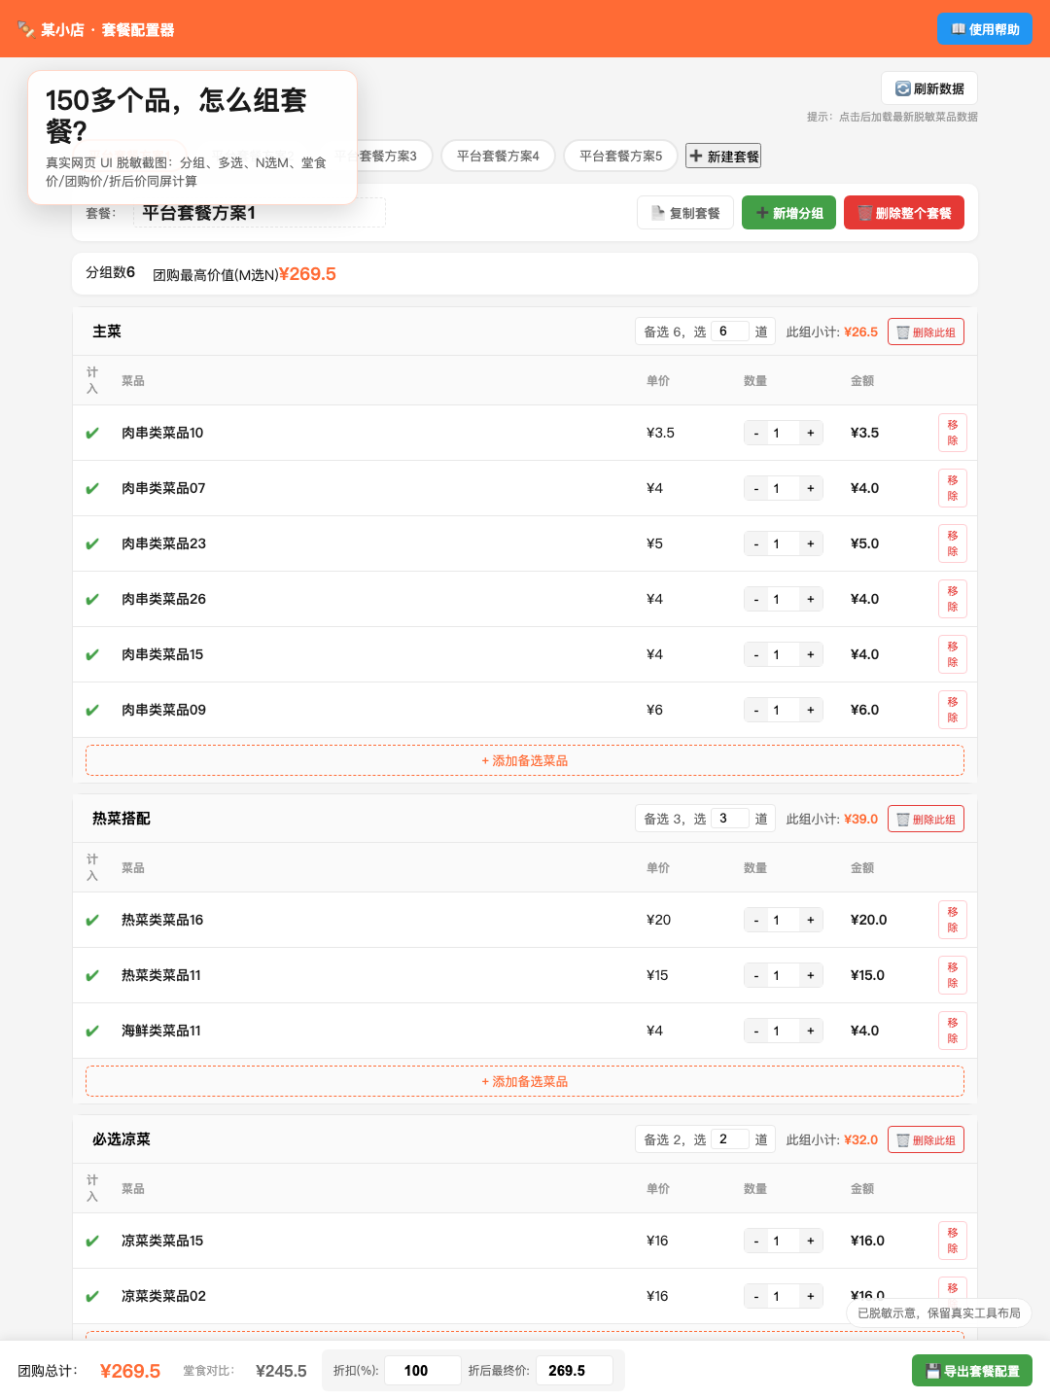Open the 使用帮助 help button
1050x1400 pixels.
point(985,29)
